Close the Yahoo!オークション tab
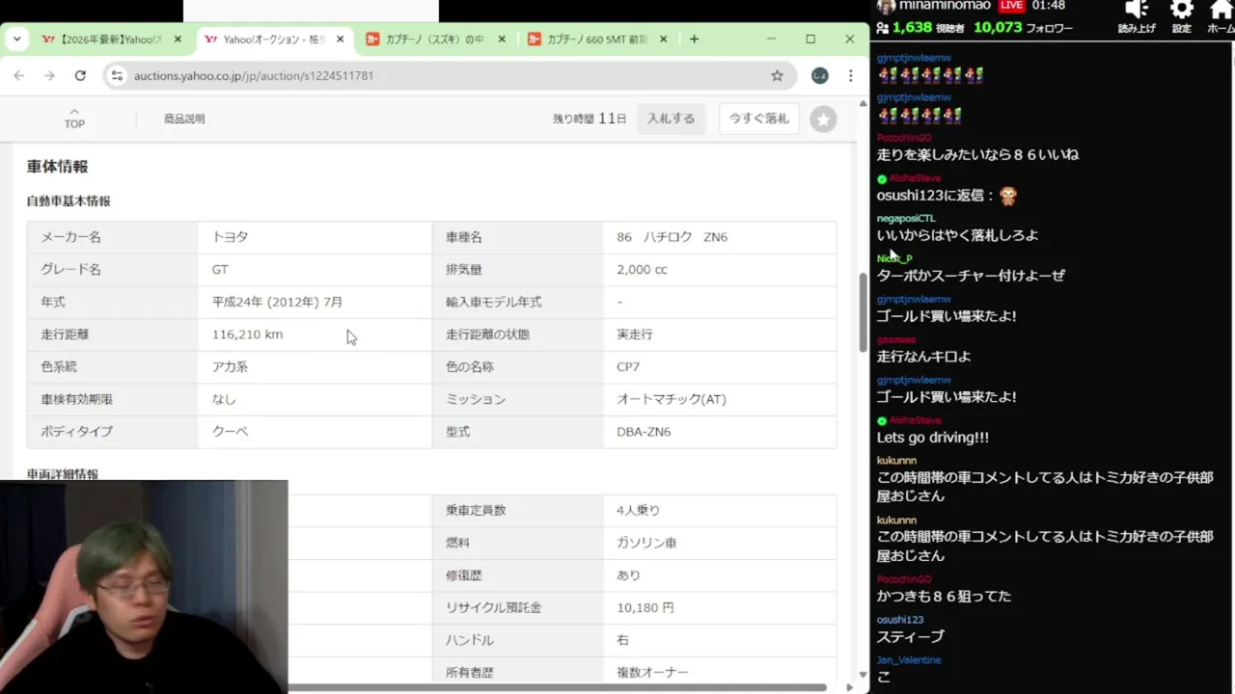Viewport: 1235px width, 694px height. click(x=339, y=40)
